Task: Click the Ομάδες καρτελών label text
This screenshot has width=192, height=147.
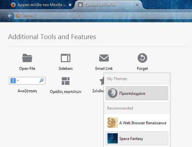Action: tap(66, 92)
